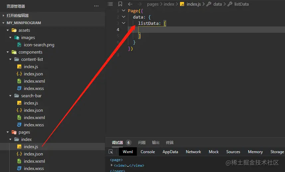Image resolution: width=285 pixels, height=172 pixels.
Task: Click the pages folder icon
Action: [14, 132]
